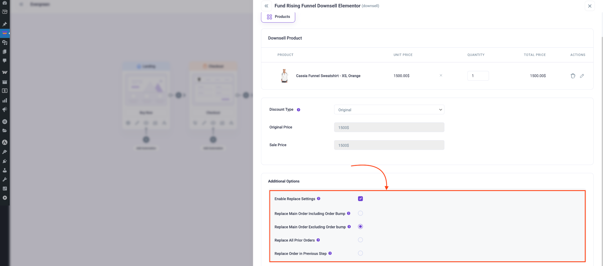
Task: Open Plugins icon in sidebar
Action: click(5, 161)
